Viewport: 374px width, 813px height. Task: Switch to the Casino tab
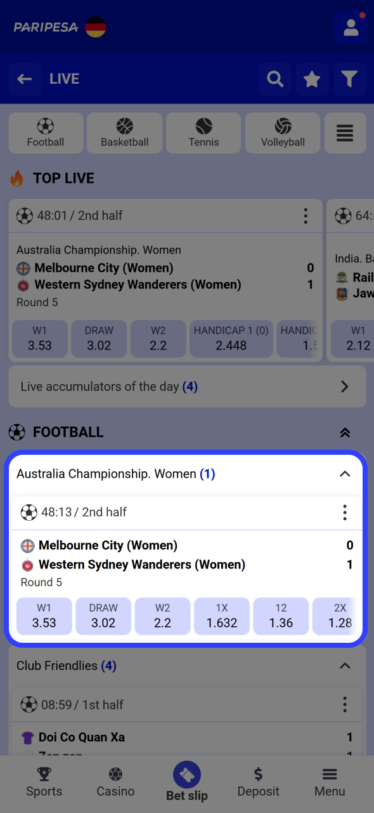click(x=115, y=783)
